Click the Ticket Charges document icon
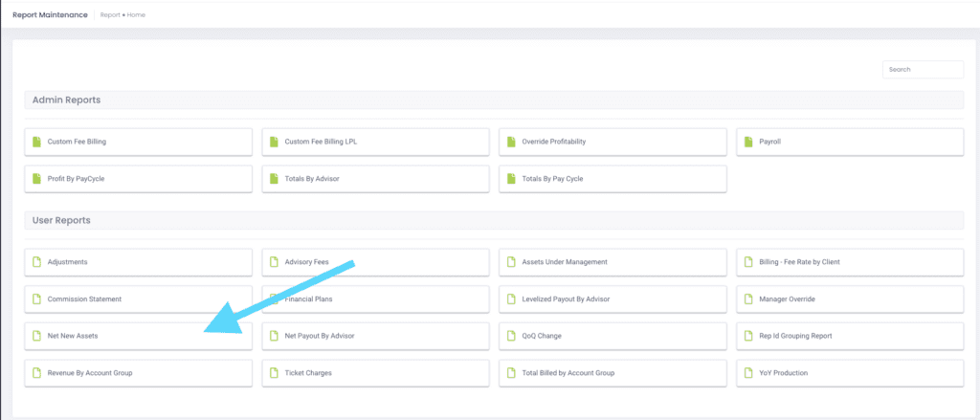 pyautogui.click(x=274, y=372)
